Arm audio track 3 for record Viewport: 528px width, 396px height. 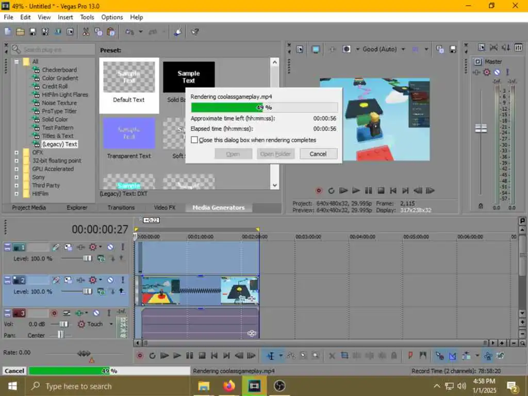(54, 313)
